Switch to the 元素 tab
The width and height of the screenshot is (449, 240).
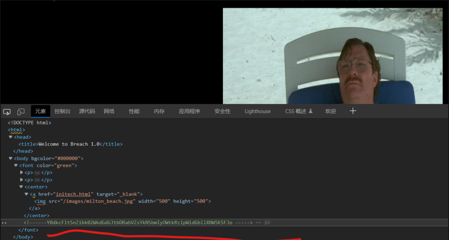click(x=40, y=112)
